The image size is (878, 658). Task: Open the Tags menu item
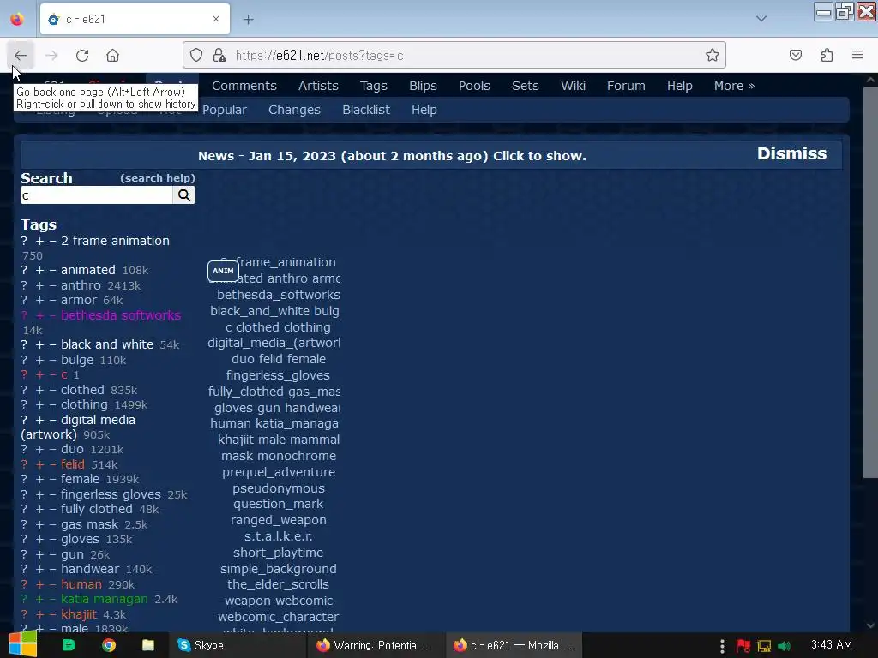pyautogui.click(x=374, y=86)
